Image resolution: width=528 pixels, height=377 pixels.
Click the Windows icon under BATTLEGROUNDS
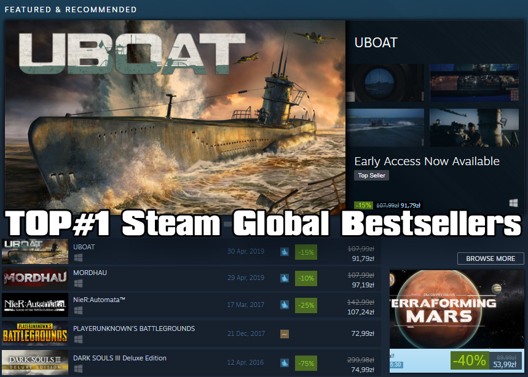click(x=78, y=340)
